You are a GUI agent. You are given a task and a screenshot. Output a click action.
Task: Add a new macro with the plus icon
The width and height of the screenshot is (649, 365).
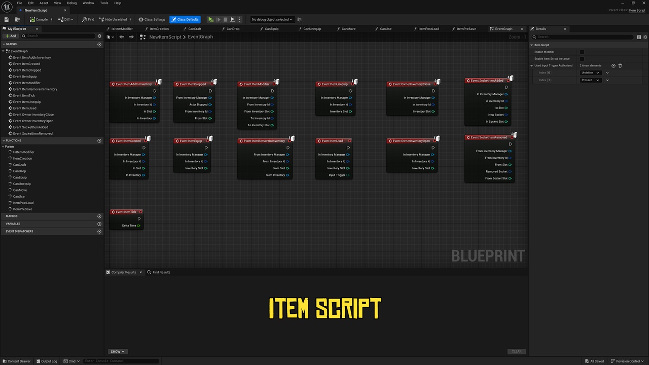pos(99,216)
